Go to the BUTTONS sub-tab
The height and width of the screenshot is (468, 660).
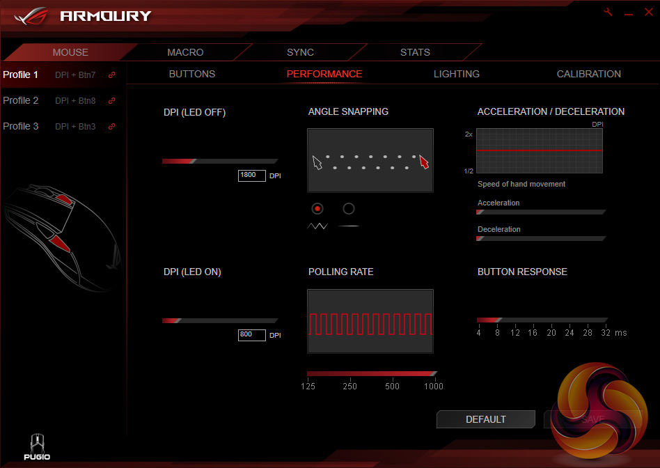pos(192,74)
